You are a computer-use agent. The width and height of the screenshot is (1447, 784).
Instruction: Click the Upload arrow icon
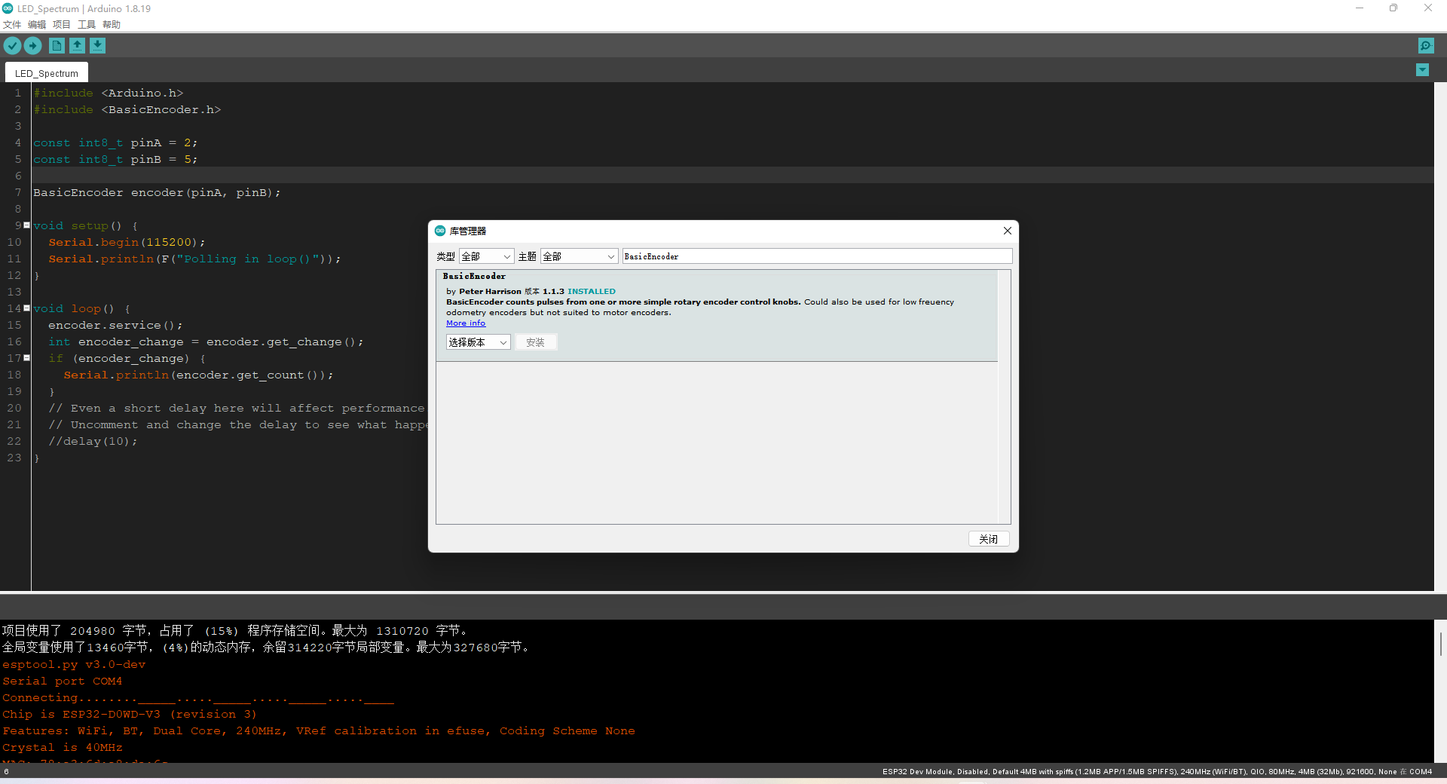32,46
